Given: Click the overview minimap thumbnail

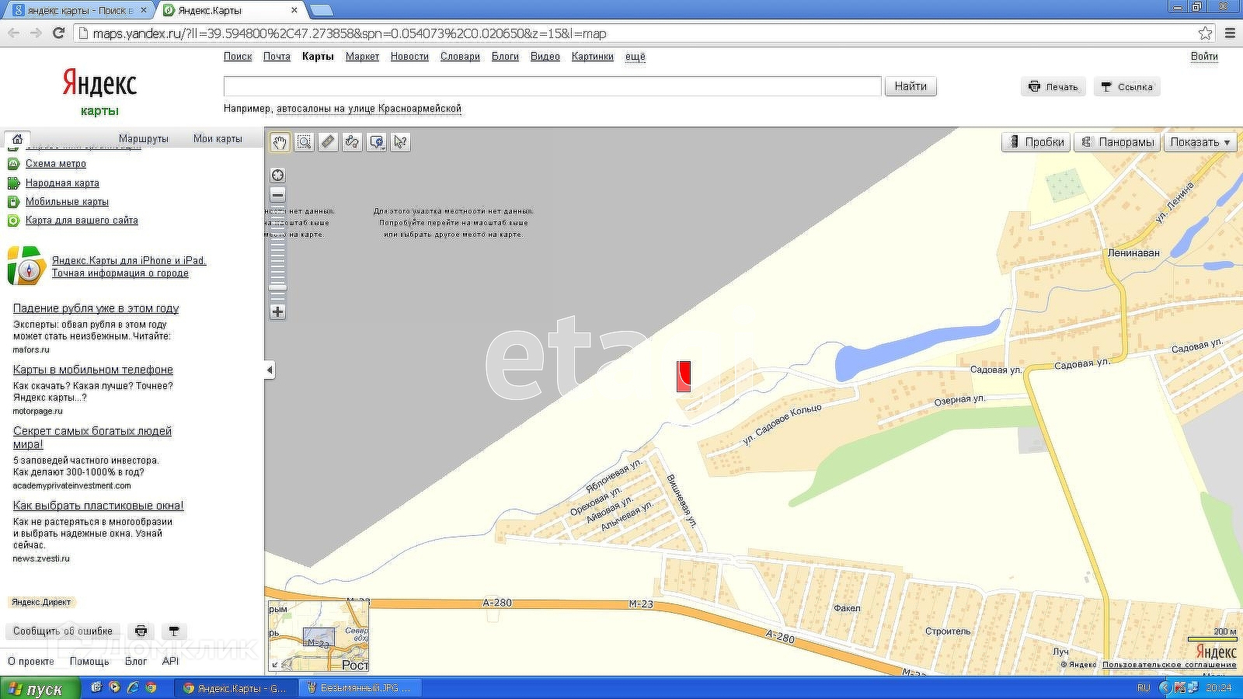Looking at the screenshot, I should click(x=319, y=636).
